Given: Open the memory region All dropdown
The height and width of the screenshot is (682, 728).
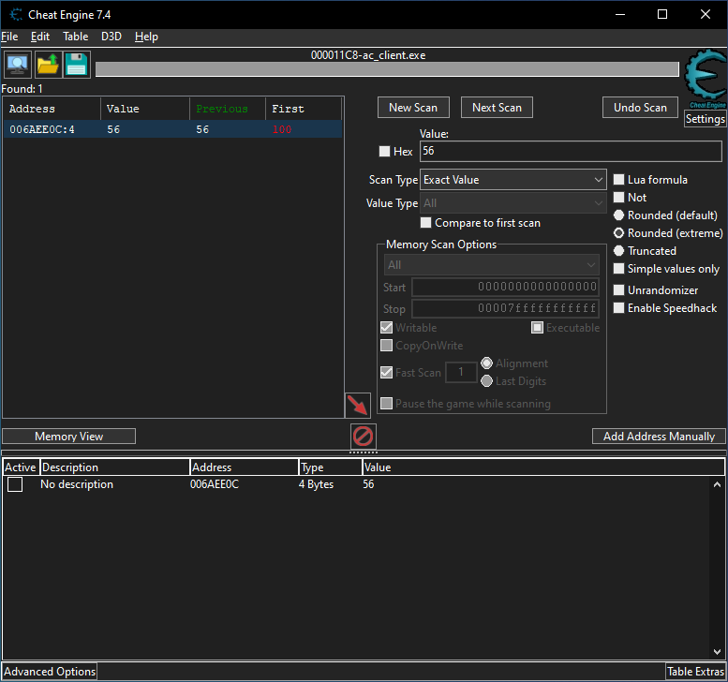Looking at the screenshot, I should coord(491,265).
